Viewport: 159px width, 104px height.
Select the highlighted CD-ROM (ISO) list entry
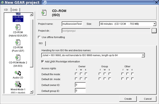(x=18, y=19)
